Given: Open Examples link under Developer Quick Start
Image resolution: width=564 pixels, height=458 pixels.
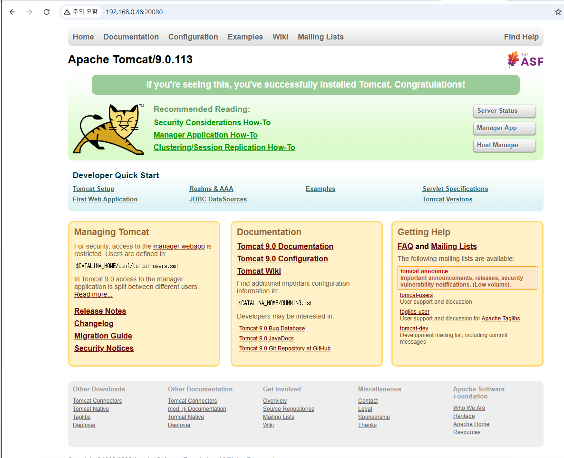Looking at the screenshot, I should [x=321, y=189].
